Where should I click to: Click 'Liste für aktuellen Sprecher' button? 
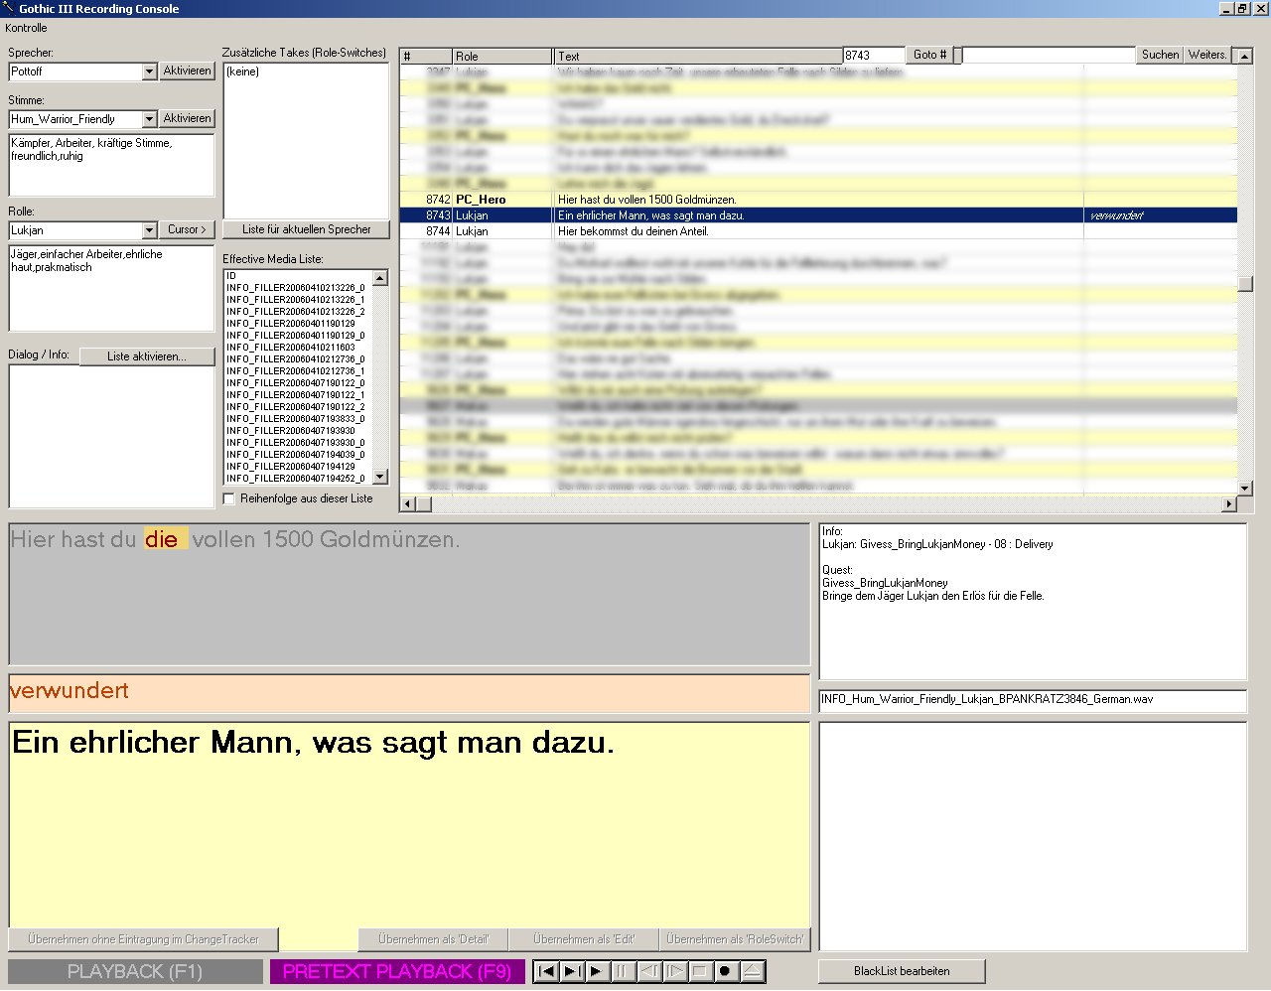click(x=306, y=229)
